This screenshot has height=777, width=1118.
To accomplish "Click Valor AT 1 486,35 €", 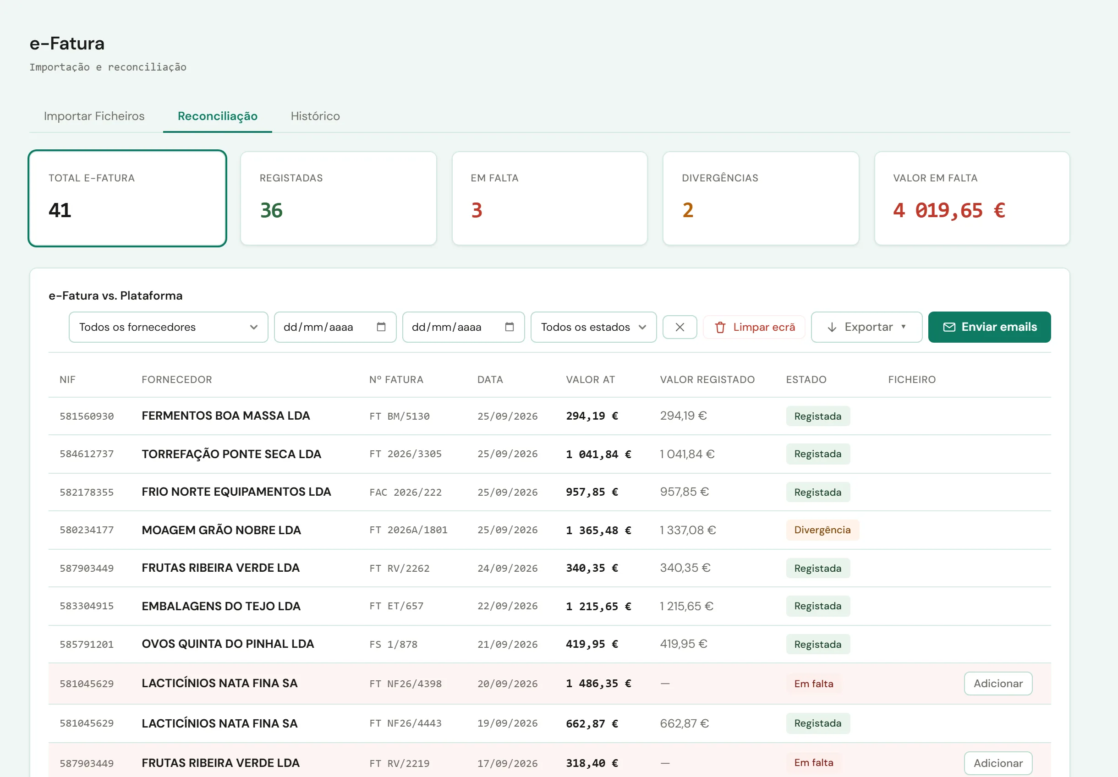I will 598,684.
